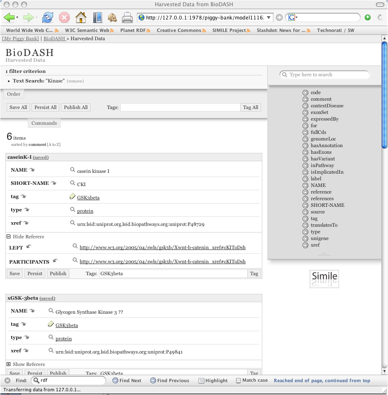Click the Publish All button
Viewport: 388px width, 395px height.
click(76, 107)
